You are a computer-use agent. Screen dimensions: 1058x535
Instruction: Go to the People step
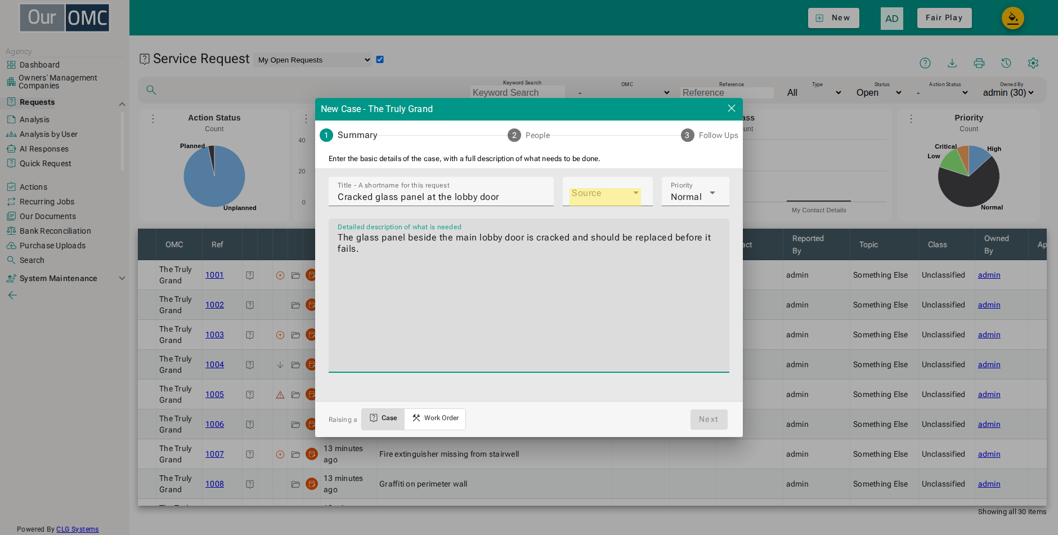pyautogui.click(x=529, y=135)
